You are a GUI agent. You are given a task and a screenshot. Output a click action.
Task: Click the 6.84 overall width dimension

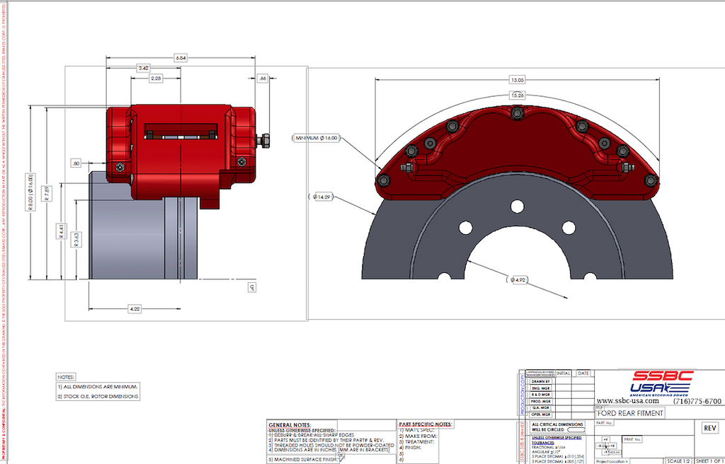[181, 58]
